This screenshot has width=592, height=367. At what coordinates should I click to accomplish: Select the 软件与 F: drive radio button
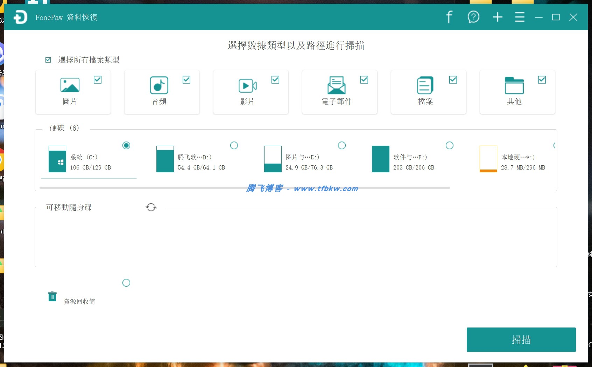[x=450, y=145]
